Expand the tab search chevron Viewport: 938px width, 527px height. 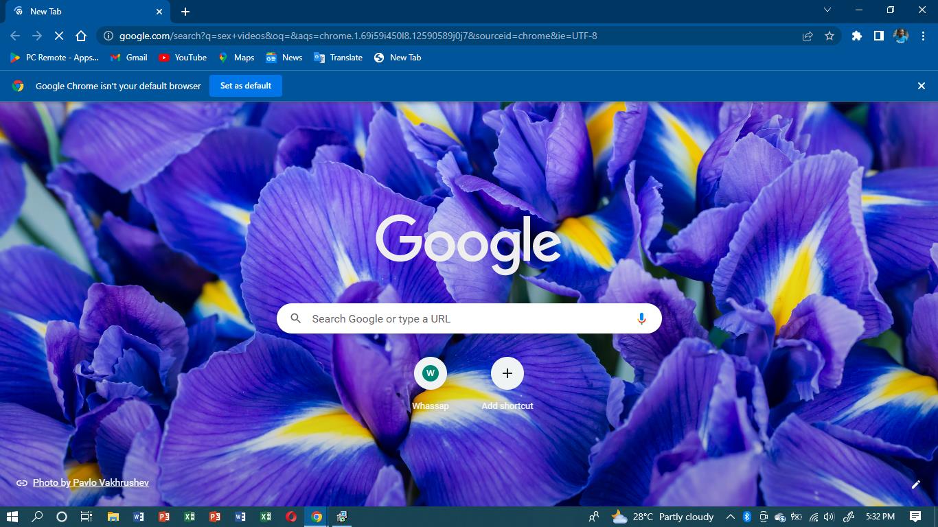[x=827, y=10]
